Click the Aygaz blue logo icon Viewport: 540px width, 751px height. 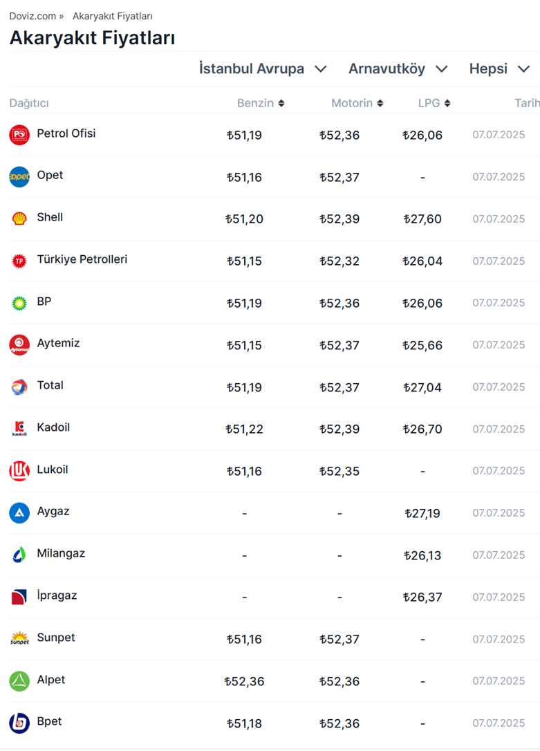[x=19, y=513]
